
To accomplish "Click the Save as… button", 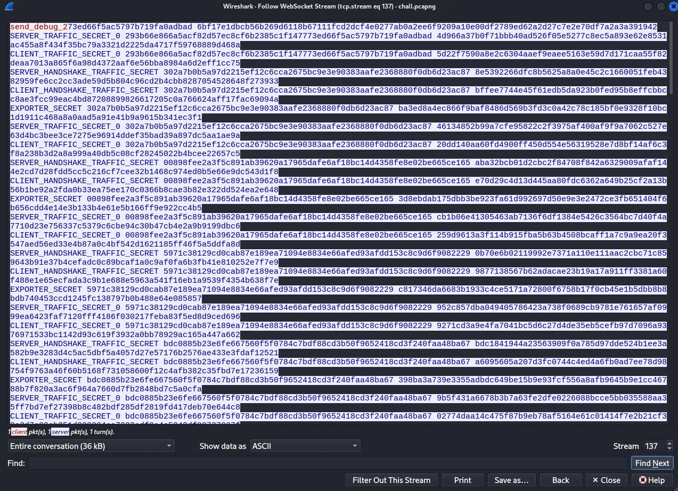I will tap(511, 480).
